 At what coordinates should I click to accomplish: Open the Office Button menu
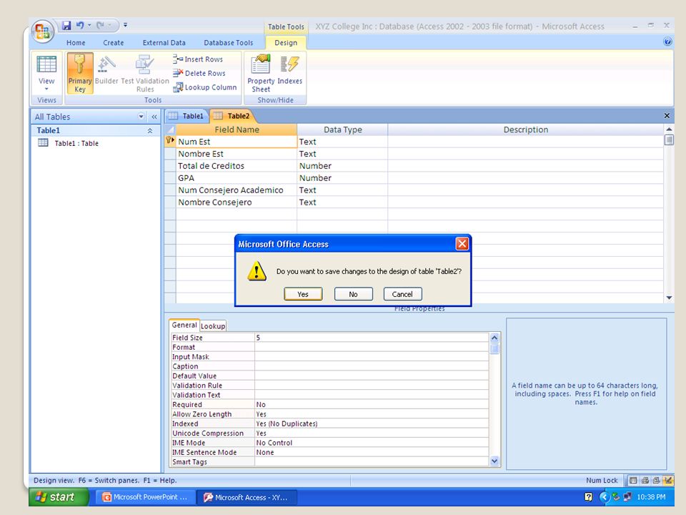coord(42,31)
